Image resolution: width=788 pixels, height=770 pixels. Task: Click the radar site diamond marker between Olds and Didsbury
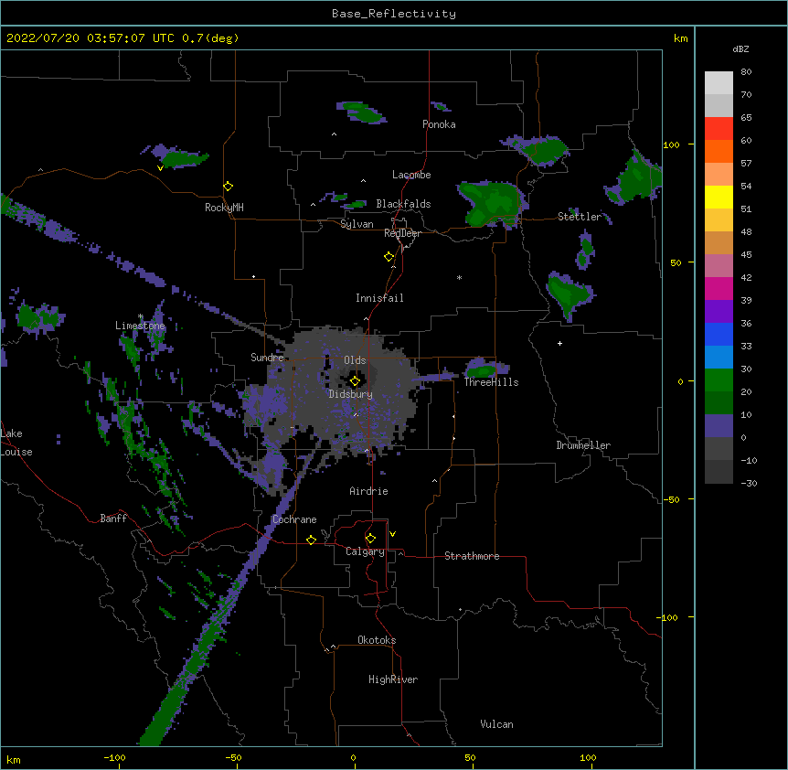click(355, 381)
